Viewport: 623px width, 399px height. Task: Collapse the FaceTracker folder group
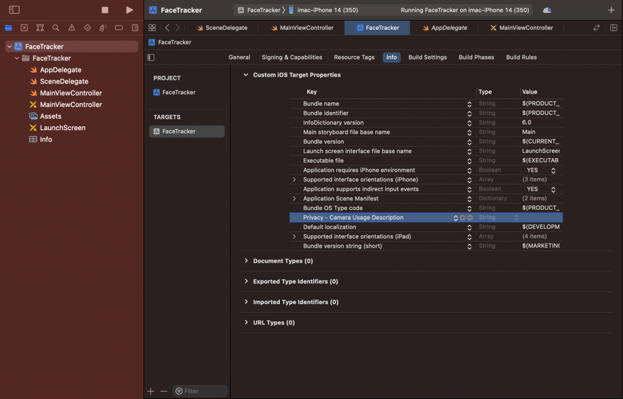tap(17, 58)
